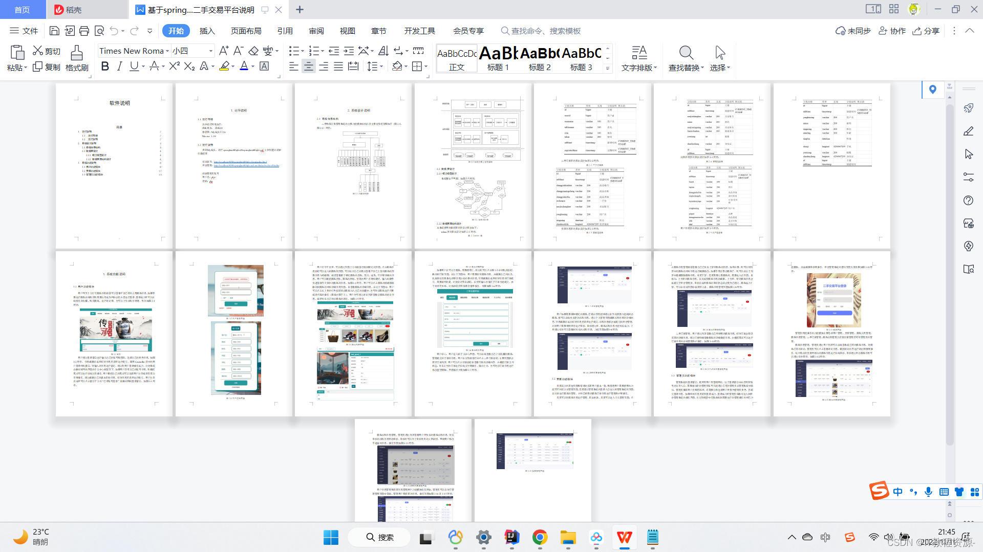Open line spacing dropdown
Image resolution: width=983 pixels, height=552 pixels.
pos(382,67)
